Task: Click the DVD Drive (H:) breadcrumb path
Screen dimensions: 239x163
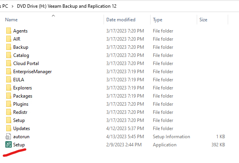Action: pyautogui.click(x=66, y=6)
